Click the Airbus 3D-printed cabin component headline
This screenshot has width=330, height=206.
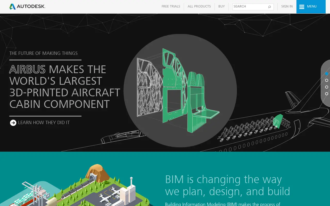[65, 87]
